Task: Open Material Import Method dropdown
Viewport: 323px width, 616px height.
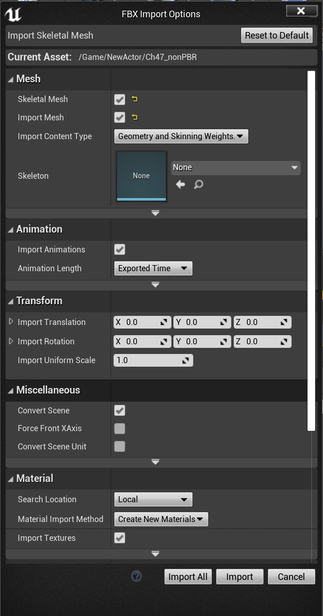Action: [x=161, y=519]
